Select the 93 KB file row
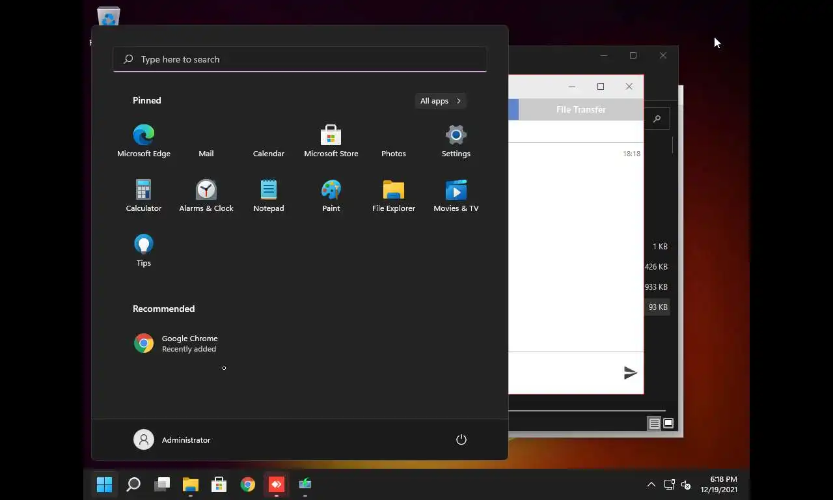The height and width of the screenshot is (500, 833). (657, 307)
